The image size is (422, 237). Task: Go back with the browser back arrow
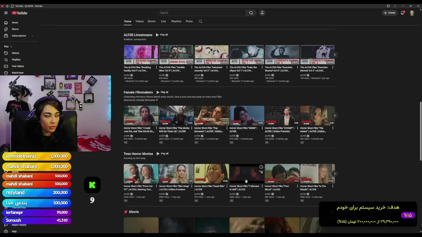8,6
